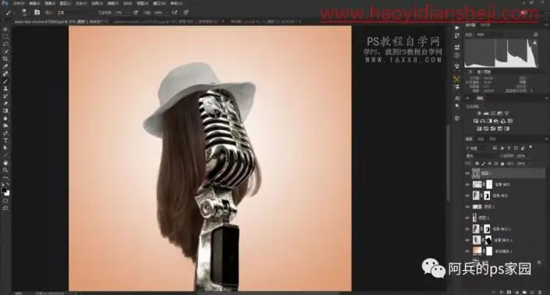Select the Zoom tool
This screenshot has height=295, width=550.
click(5, 170)
